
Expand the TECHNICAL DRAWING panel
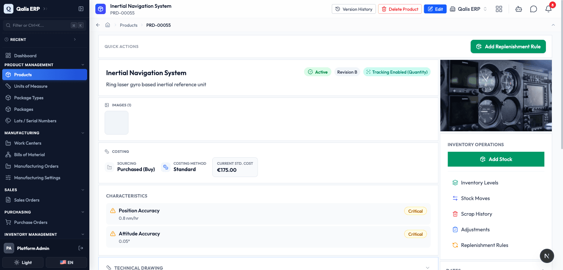[268, 267]
